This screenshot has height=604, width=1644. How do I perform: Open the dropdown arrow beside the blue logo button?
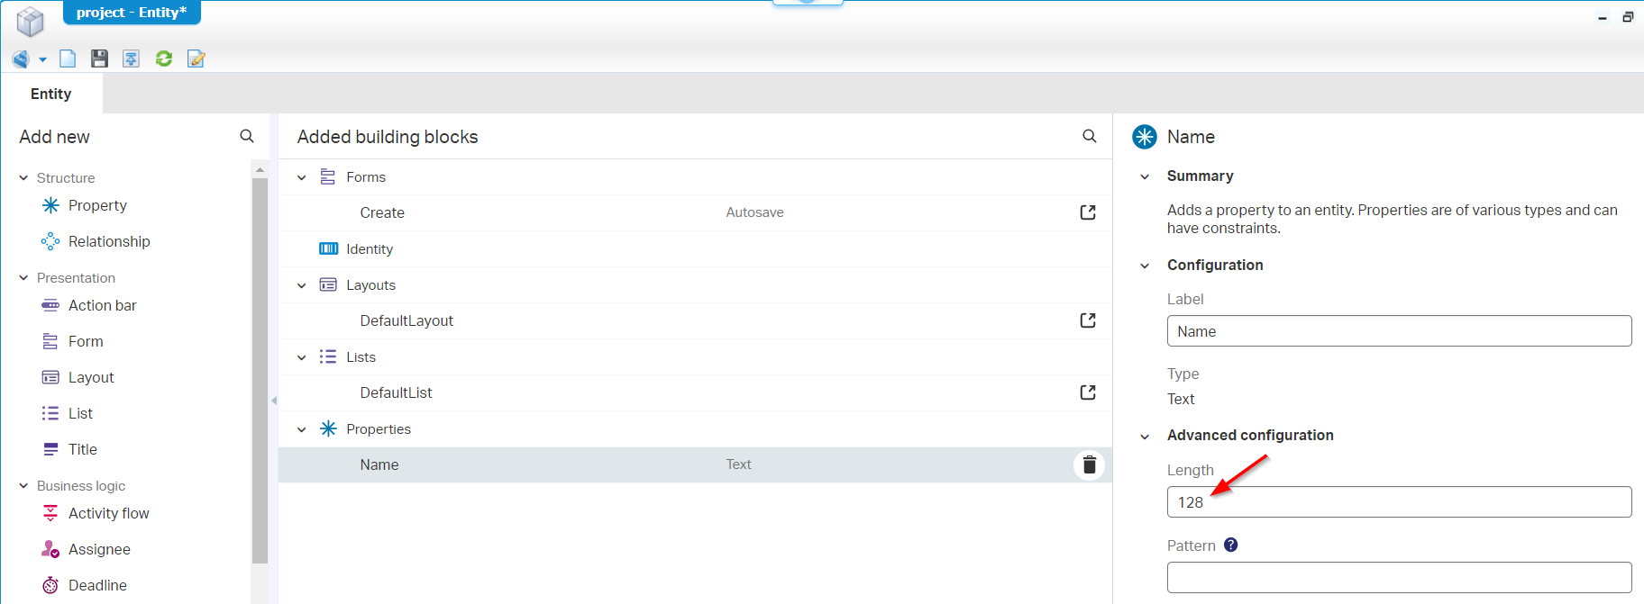pos(42,60)
